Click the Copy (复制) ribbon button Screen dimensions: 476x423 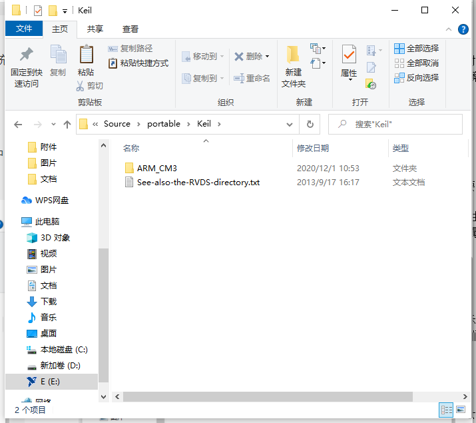58,61
